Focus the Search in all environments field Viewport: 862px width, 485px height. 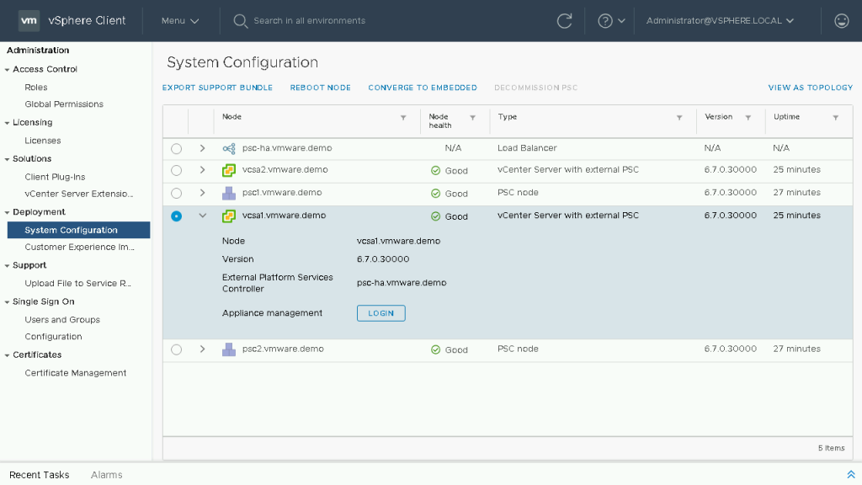pyautogui.click(x=310, y=21)
